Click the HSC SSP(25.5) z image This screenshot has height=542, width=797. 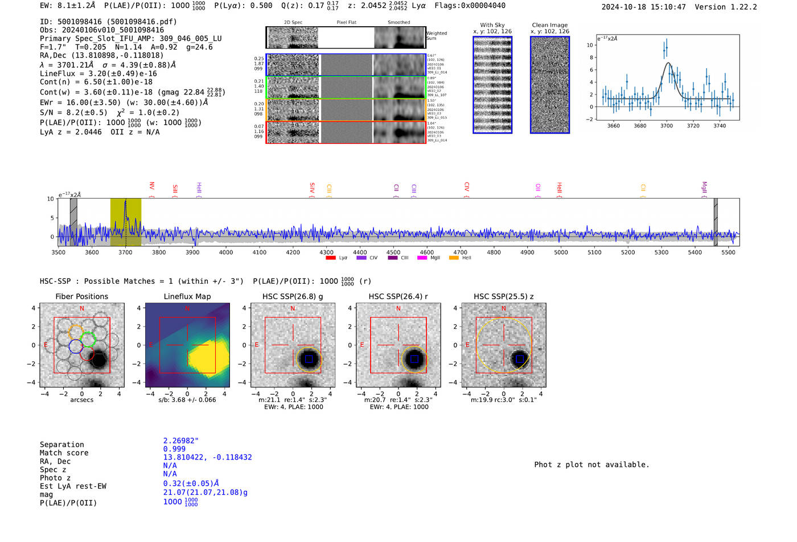[504, 345]
